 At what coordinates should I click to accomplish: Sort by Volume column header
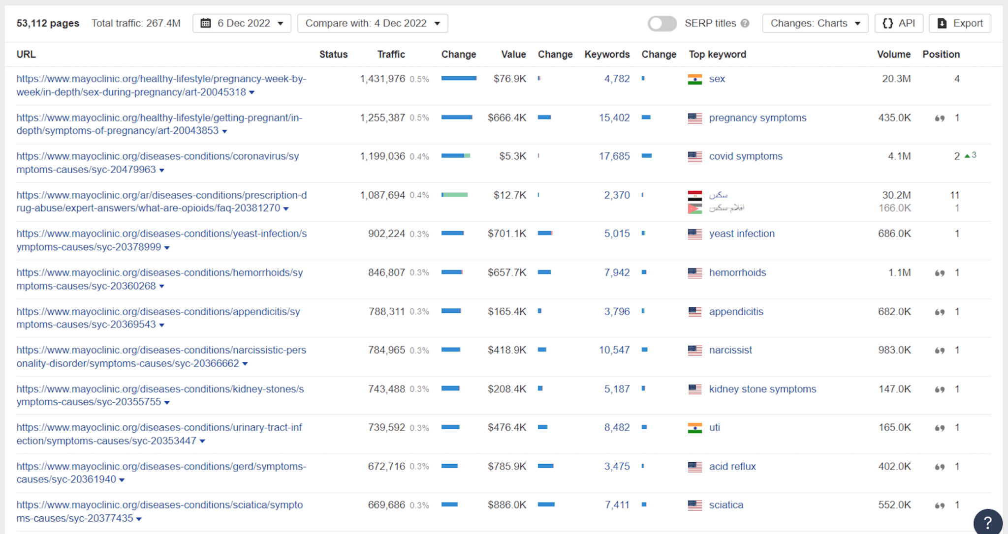[893, 54]
